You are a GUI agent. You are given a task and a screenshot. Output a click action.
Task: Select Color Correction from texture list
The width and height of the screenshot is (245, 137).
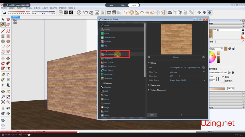pos(111,54)
